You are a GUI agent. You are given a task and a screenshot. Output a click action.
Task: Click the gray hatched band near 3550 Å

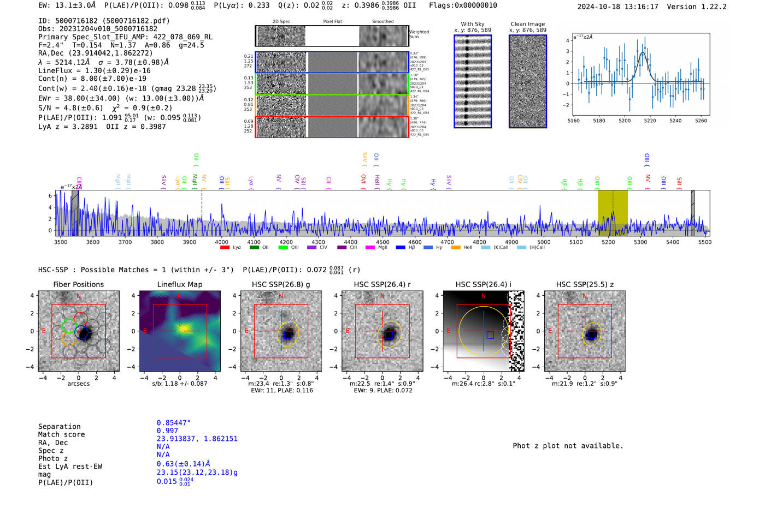(75, 213)
